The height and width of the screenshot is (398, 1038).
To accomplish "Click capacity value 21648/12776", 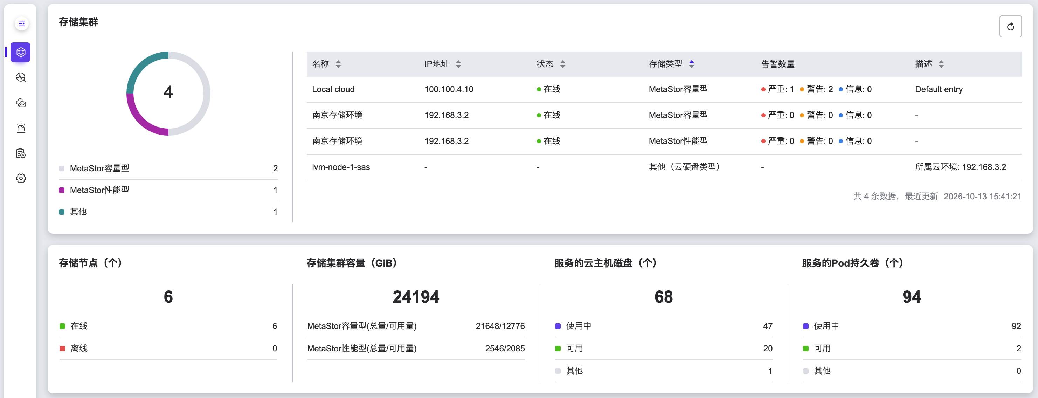I will [x=500, y=326].
